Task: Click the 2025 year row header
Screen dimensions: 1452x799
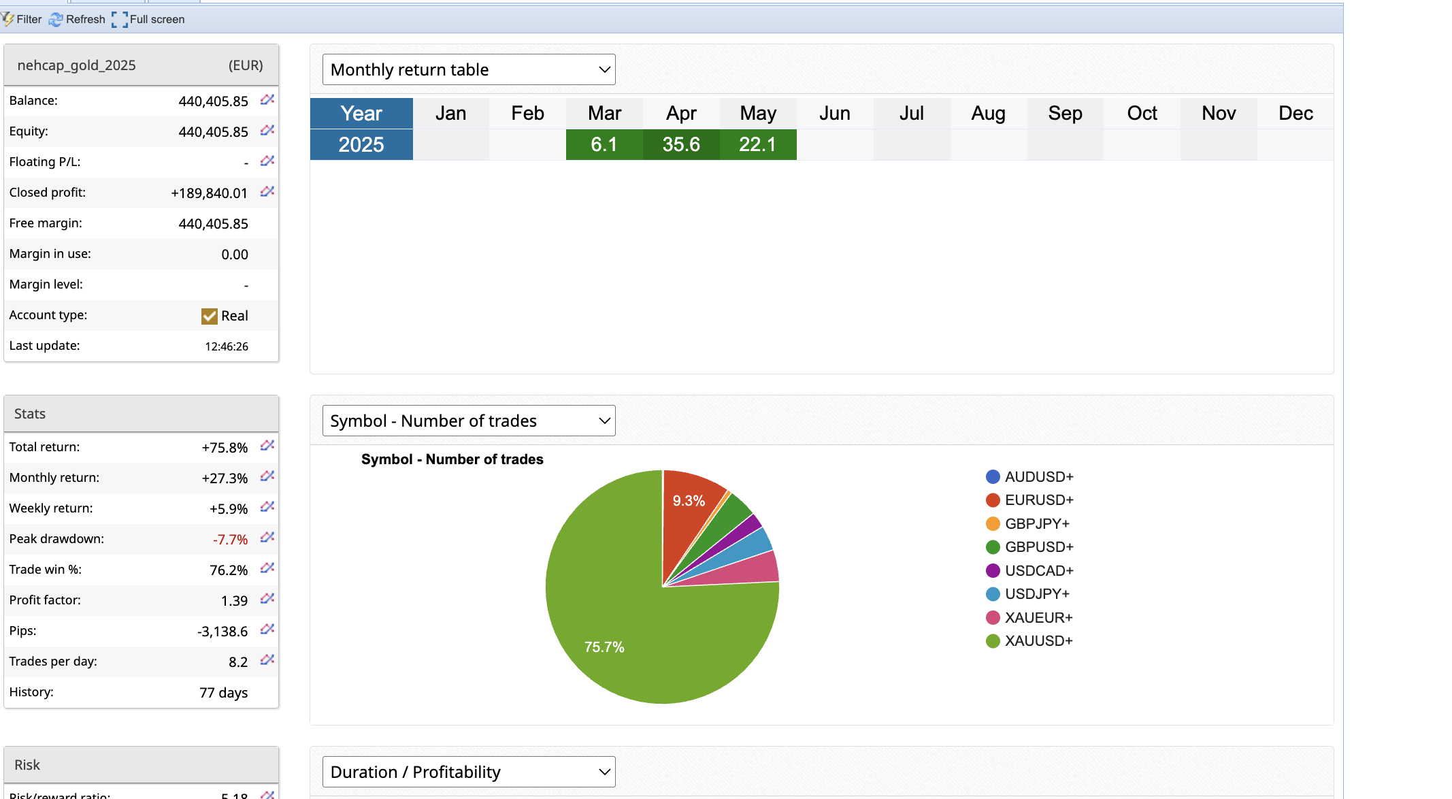Action: 361,144
